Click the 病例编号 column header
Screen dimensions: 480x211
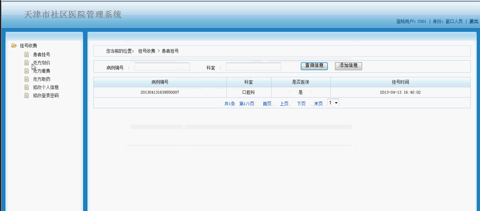tap(160, 82)
